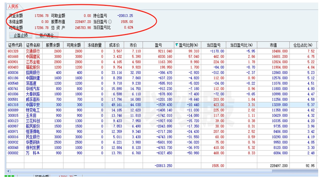Click stock code 600016

13,137
